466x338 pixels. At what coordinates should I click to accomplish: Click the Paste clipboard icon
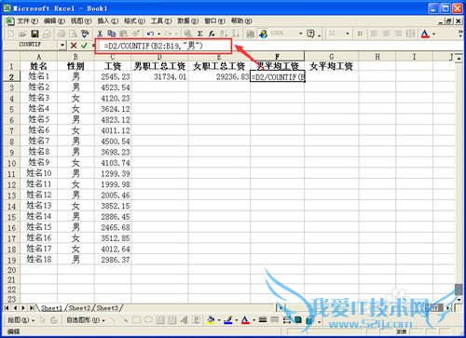[x=123, y=34]
